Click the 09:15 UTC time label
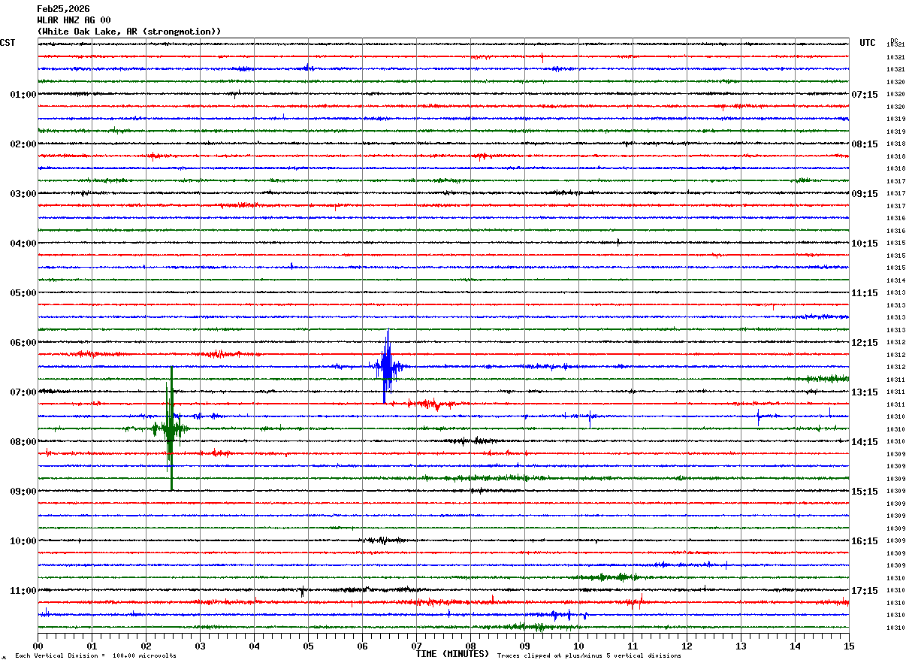The height and width of the screenshot is (666, 909). pos(865,194)
